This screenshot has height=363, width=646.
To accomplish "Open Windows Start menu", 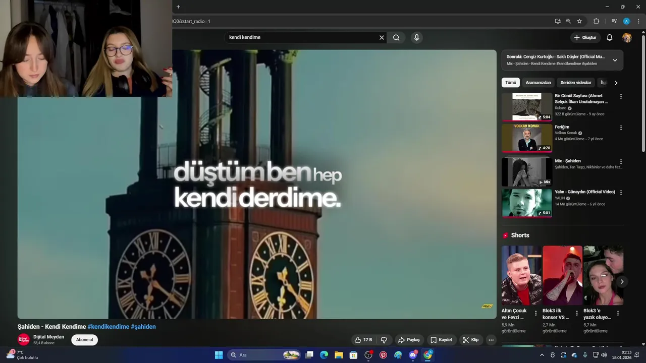I will 219,355.
